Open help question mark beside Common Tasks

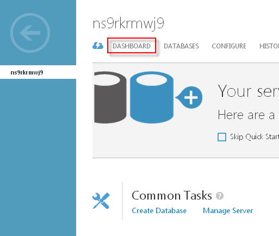(220, 196)
